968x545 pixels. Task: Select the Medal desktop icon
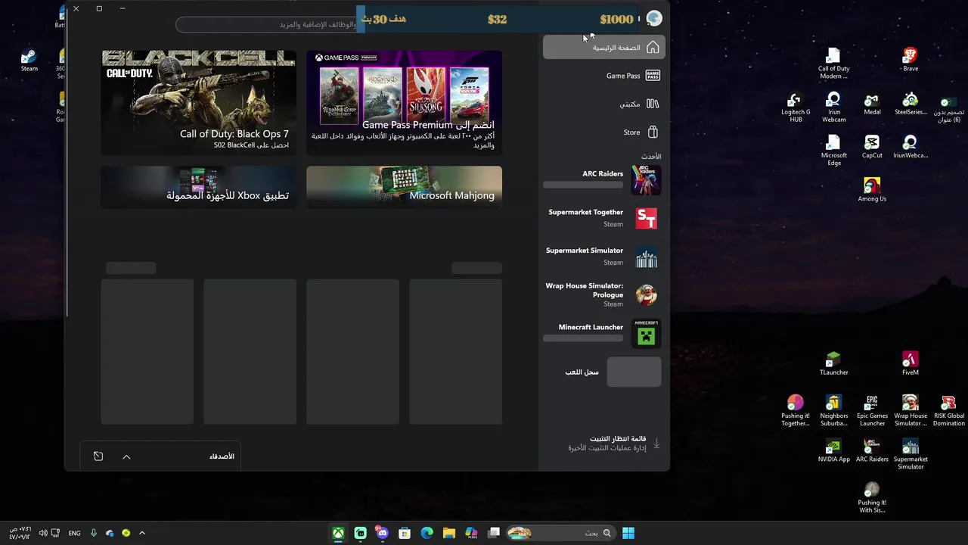(872, 104)
